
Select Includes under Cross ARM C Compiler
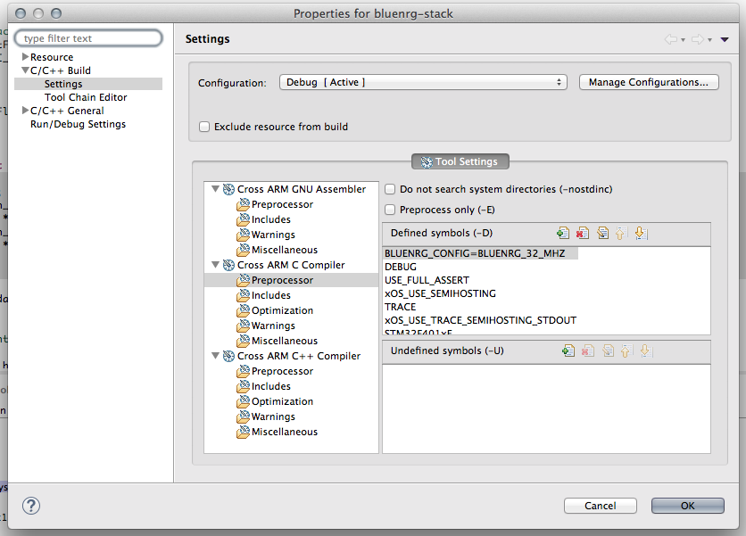click(270, 295)
